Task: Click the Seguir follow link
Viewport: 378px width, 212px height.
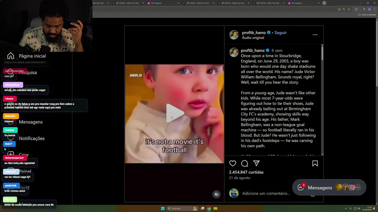Action: pyautogui.click(x=281, y=33)
